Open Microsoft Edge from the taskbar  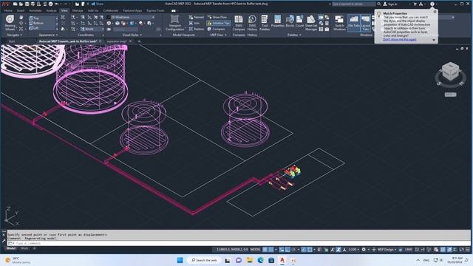[261, 260]
